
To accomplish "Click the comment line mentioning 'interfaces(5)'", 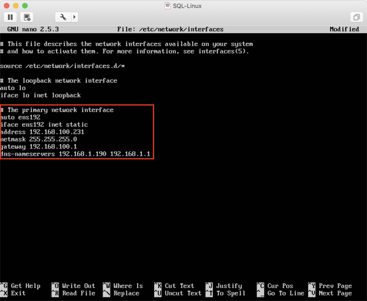I will click(x=125, y=51).
